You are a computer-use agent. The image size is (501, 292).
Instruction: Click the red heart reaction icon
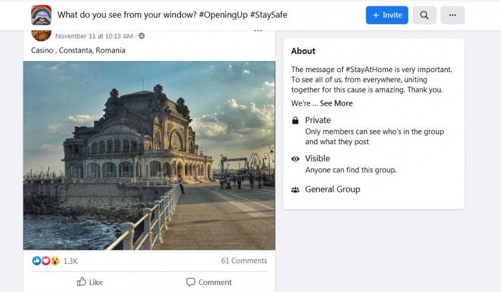(x=46, y=261)
